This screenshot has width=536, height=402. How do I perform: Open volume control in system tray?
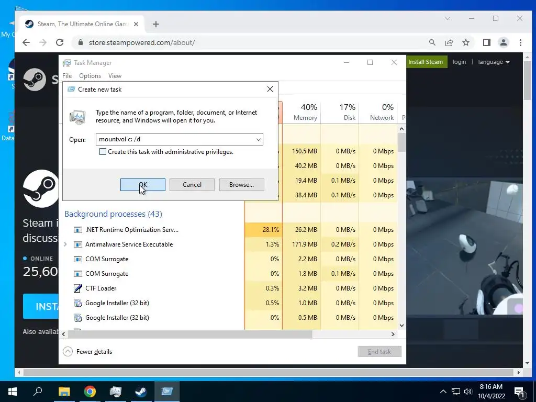coord(468,392)
